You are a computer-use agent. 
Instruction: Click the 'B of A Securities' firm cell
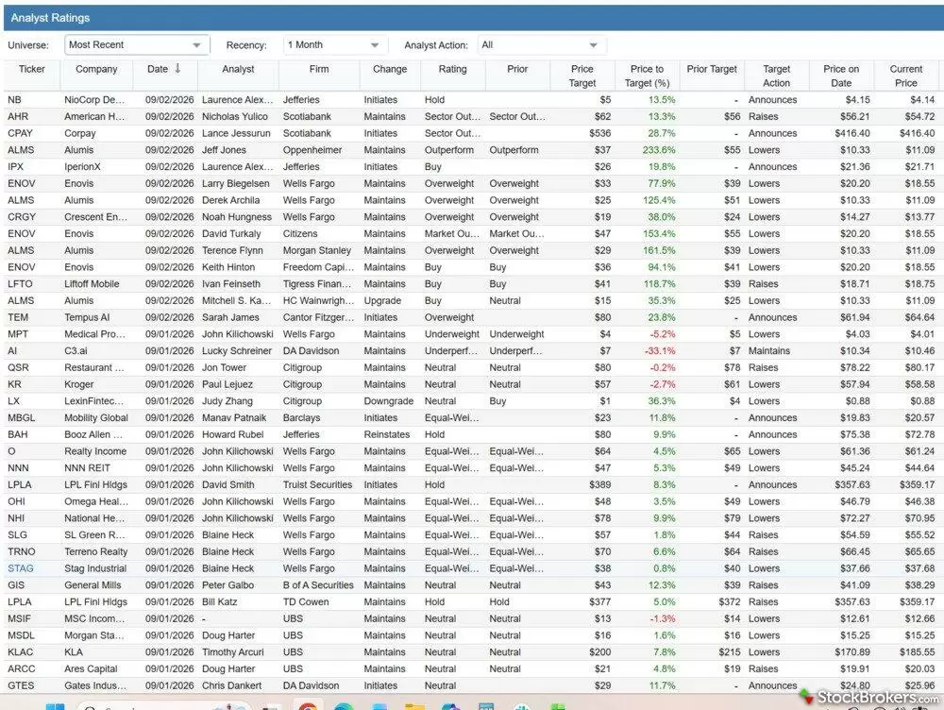tap(318, 584)
